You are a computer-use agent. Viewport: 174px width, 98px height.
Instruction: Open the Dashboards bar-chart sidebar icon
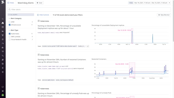pyautogui.click(x=3, y=31)
